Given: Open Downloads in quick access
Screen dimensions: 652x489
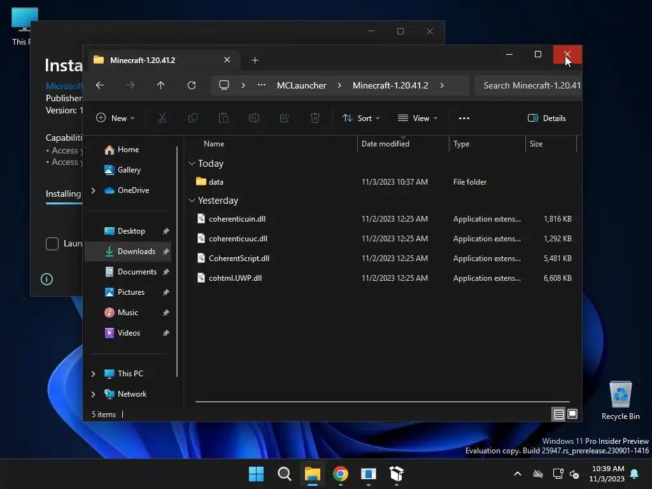Looking at the screenshot, I should click(127, 252).
